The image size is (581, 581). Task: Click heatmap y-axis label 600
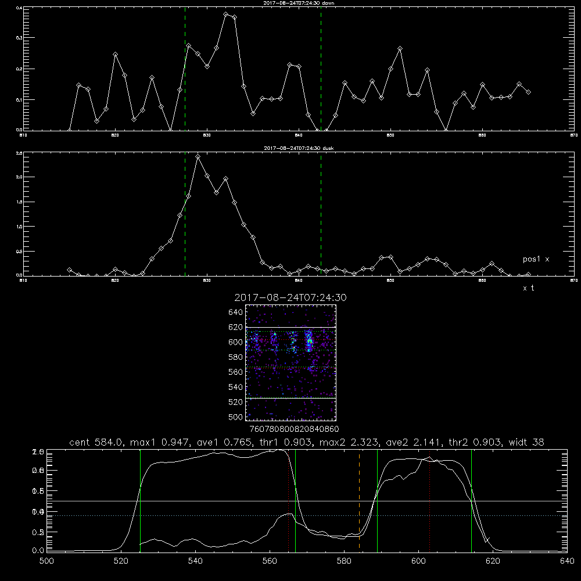(x=236, y=342)
